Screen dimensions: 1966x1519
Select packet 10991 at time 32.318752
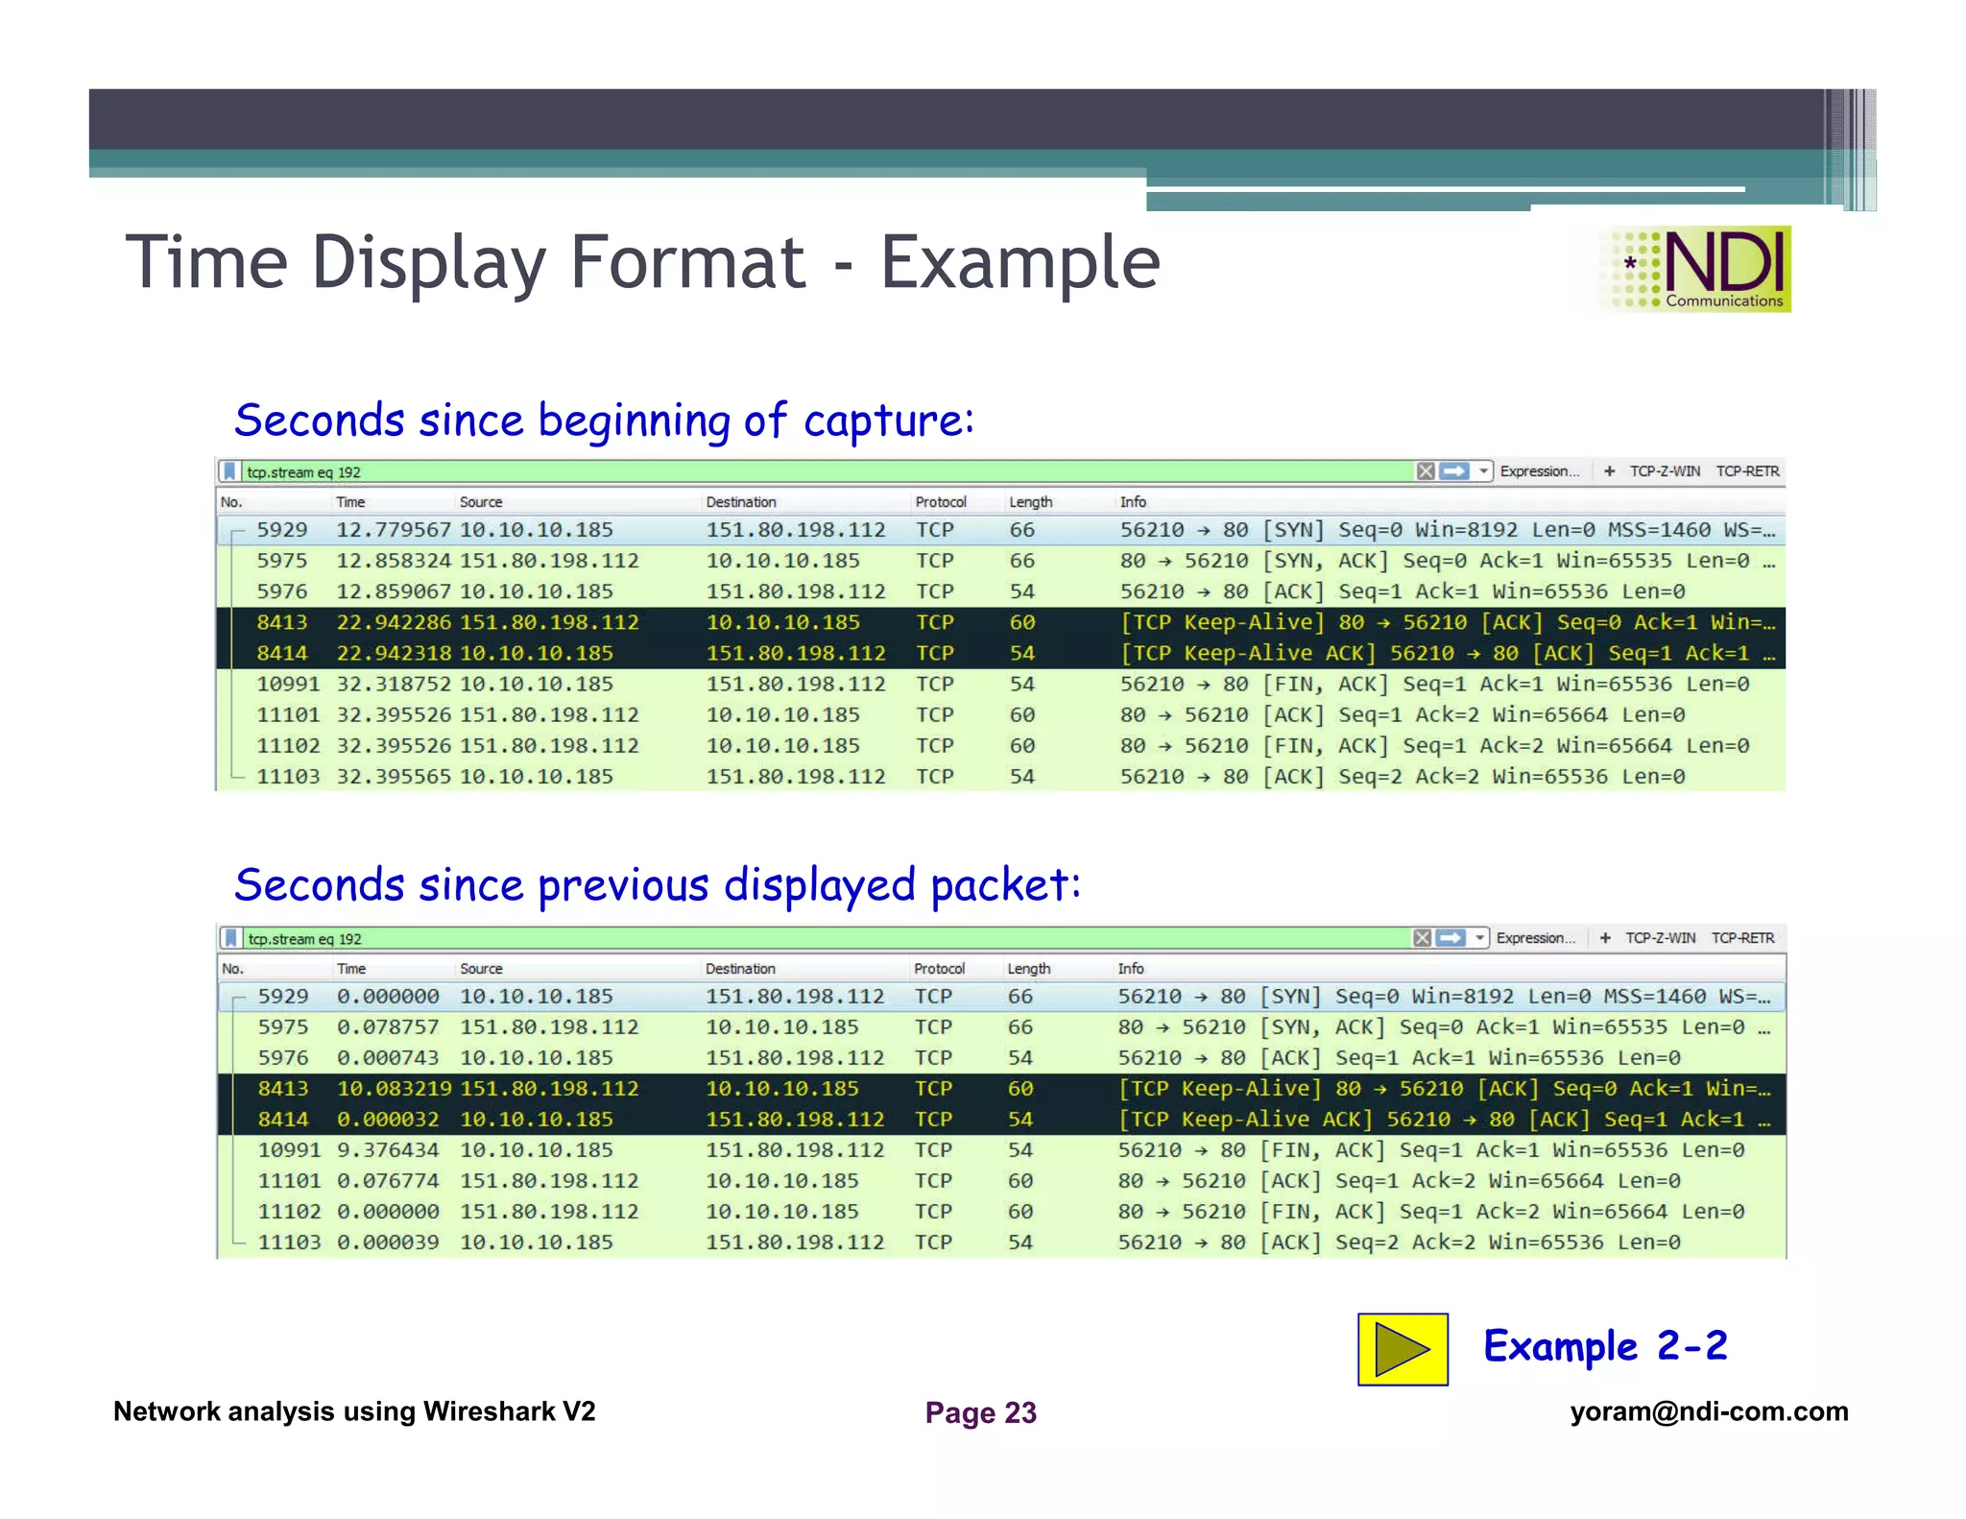(x=1000, y=684)
